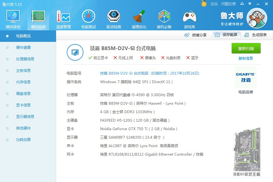
Task: Click the 技嘉G1游戏主板 motherboard image
Action: pyautogui.click(x=247, y=152)
